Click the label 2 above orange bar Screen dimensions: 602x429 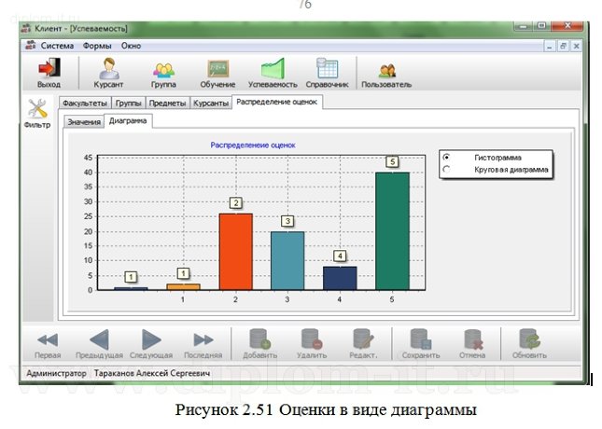[x=236, y=202]
